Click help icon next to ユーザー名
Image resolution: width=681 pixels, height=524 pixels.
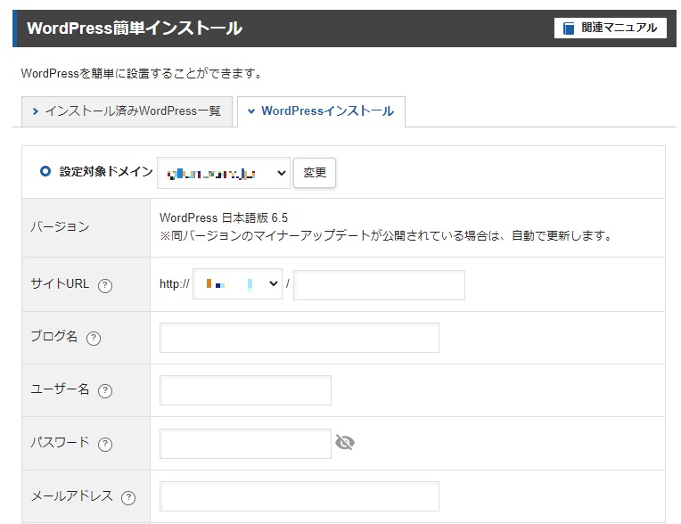point(105,391)
